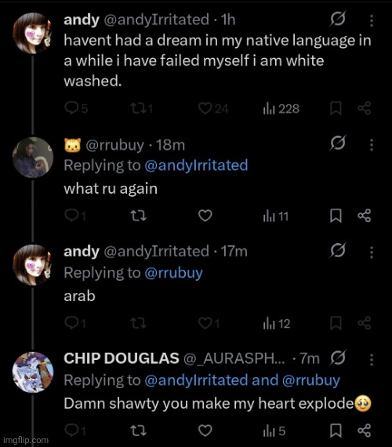Like CHIP DOUGLAS's heart explode reply
Image resolution: width=392 pixels, height=447 pixels.
point(205,431)
